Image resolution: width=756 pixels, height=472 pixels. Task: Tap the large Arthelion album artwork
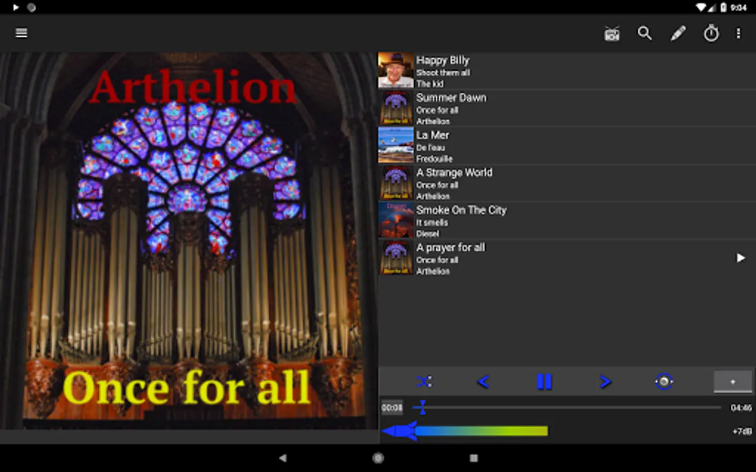click(189, 241)
